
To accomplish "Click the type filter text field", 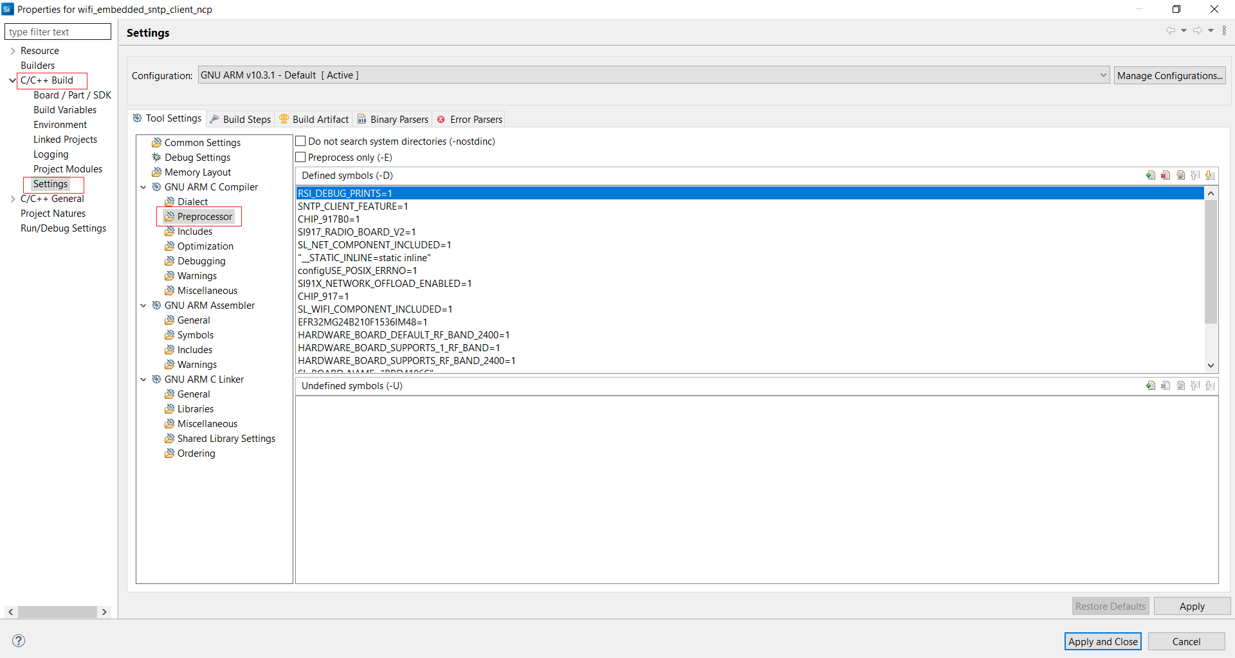I will [57, 31].
